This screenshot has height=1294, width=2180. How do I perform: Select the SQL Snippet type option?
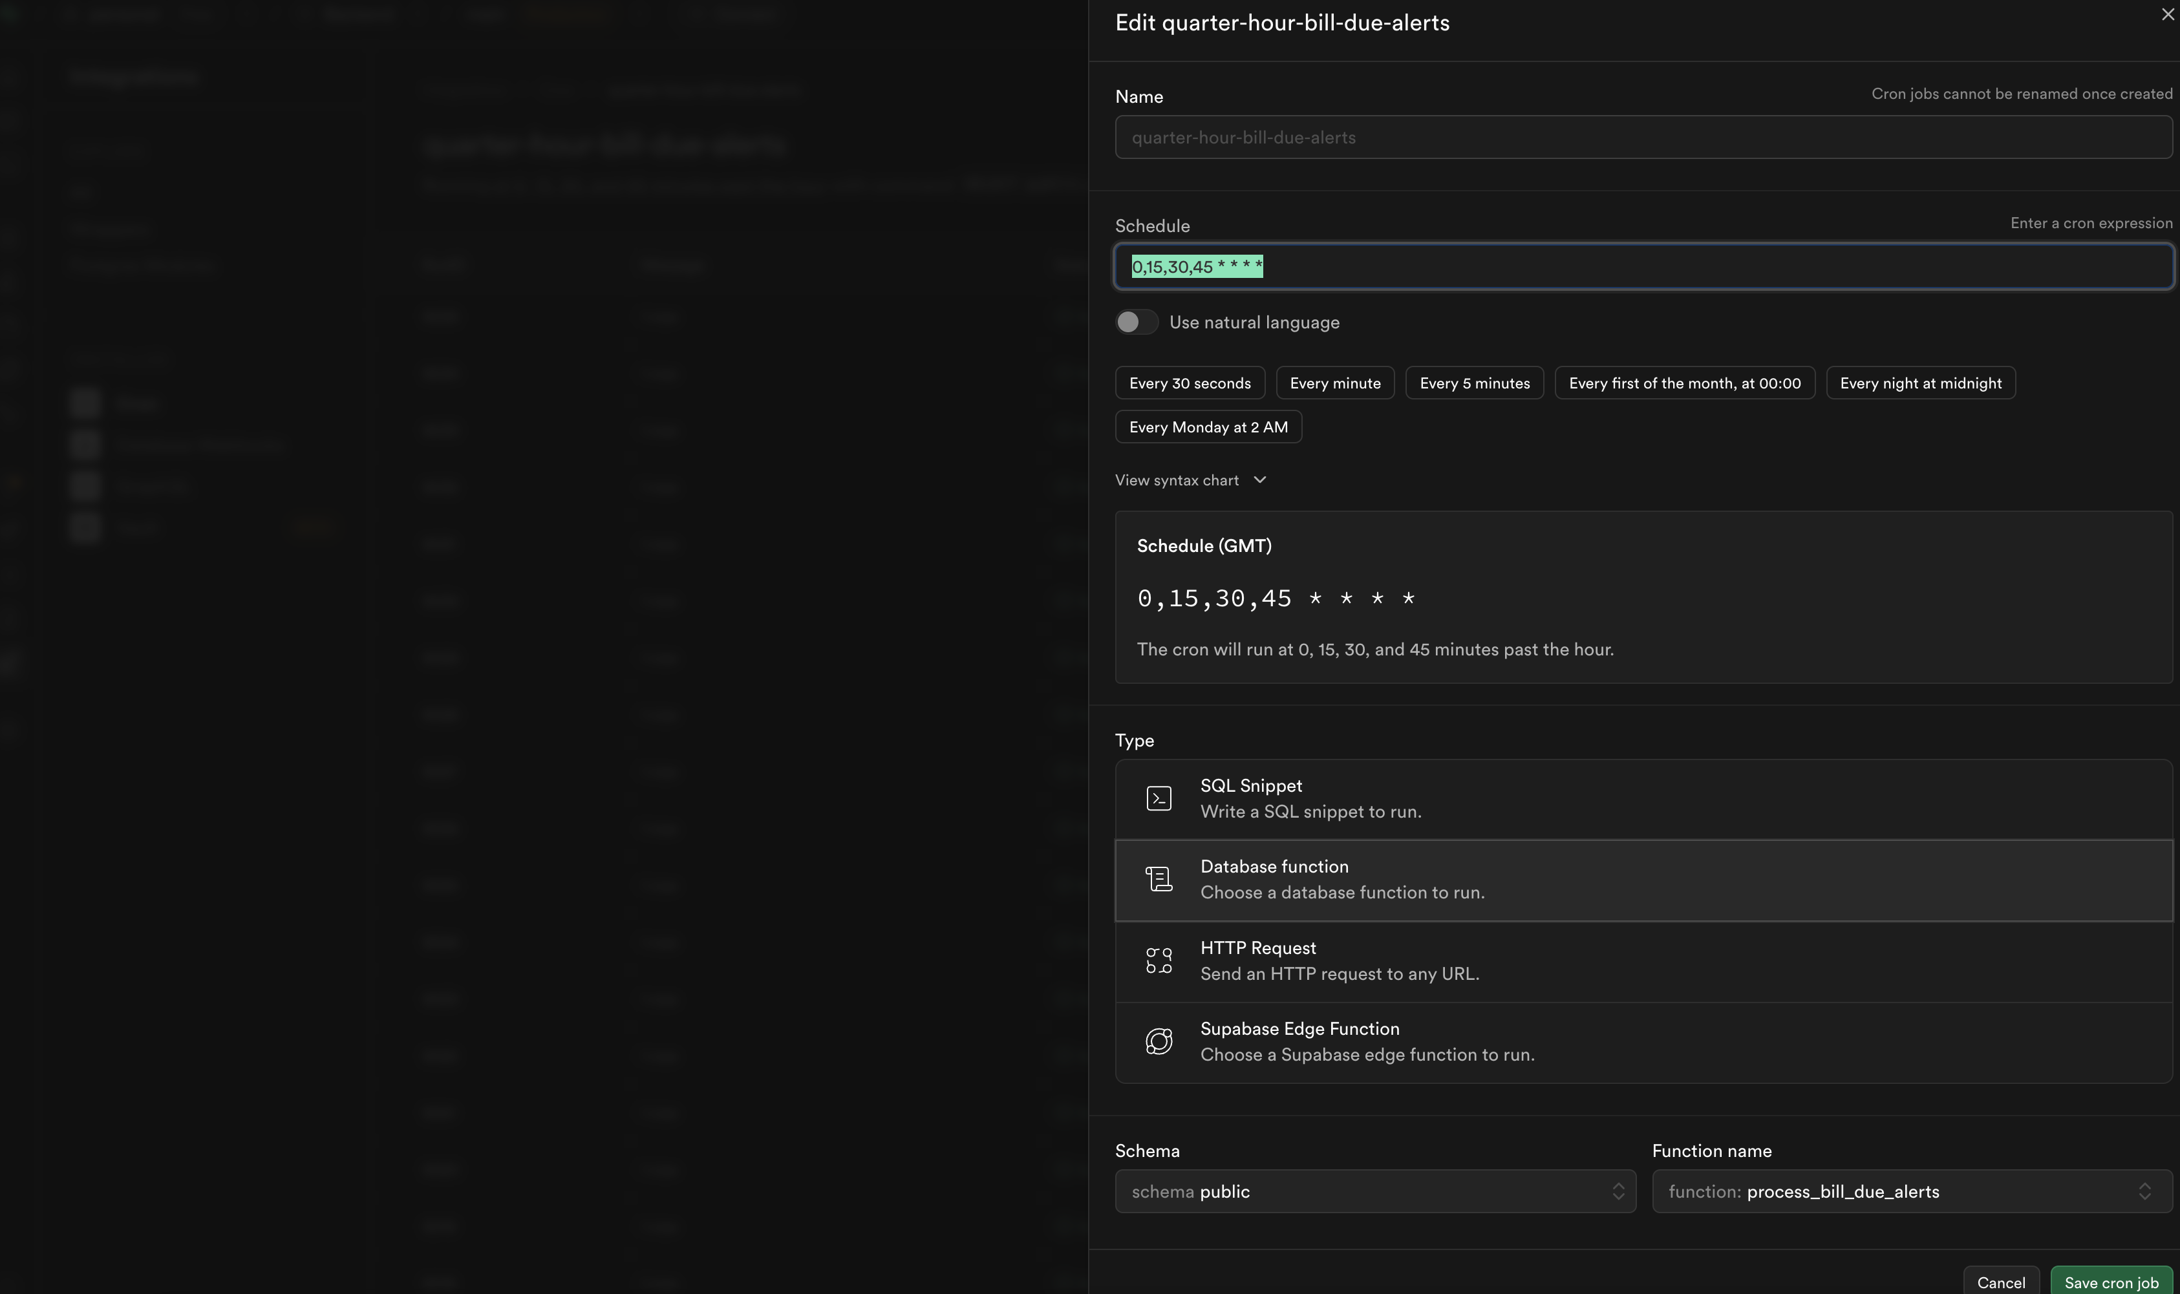(1643, 799)
